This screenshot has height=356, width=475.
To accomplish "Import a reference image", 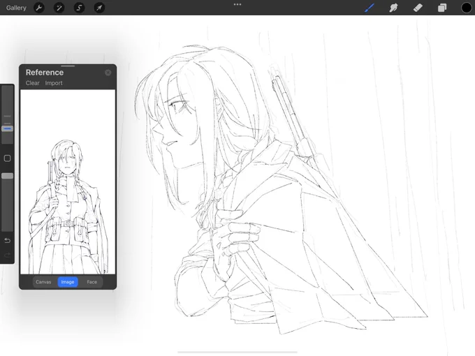I will [54, 83].
